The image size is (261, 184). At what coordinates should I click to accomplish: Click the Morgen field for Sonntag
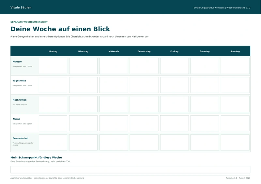click(235, 66)
